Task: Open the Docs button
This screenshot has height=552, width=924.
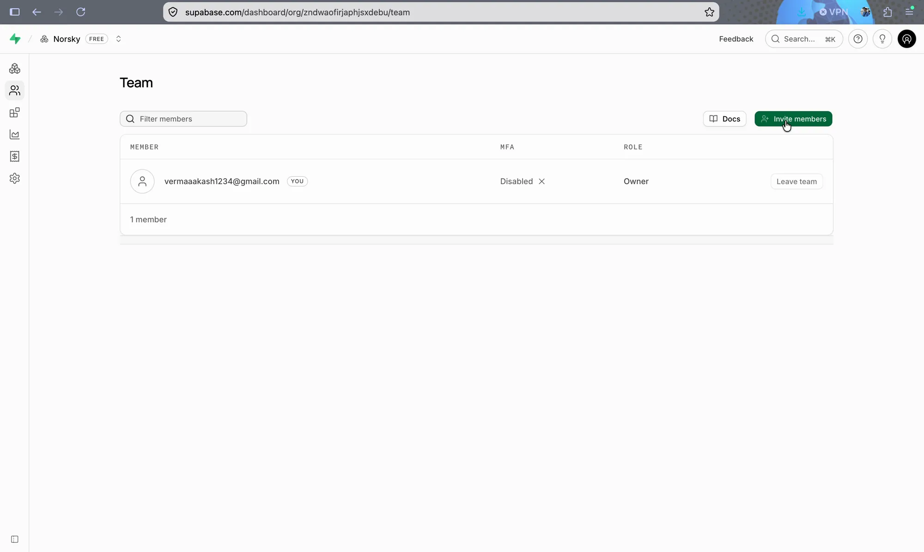Action: pyautogui.click(x=724, y=119)
